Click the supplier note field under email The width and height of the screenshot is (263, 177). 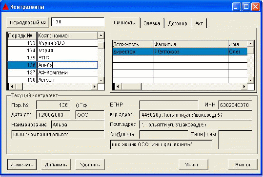(x=162, y=144)
